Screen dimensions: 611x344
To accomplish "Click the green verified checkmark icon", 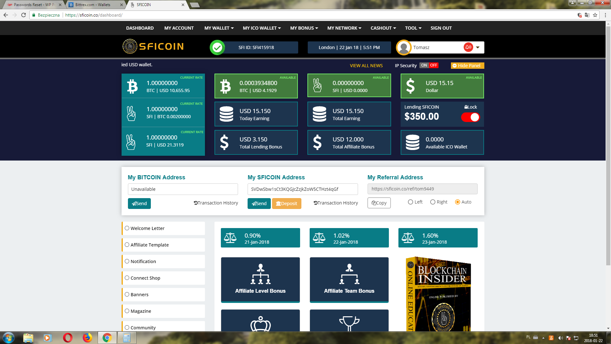I will [x=217, y=47].
